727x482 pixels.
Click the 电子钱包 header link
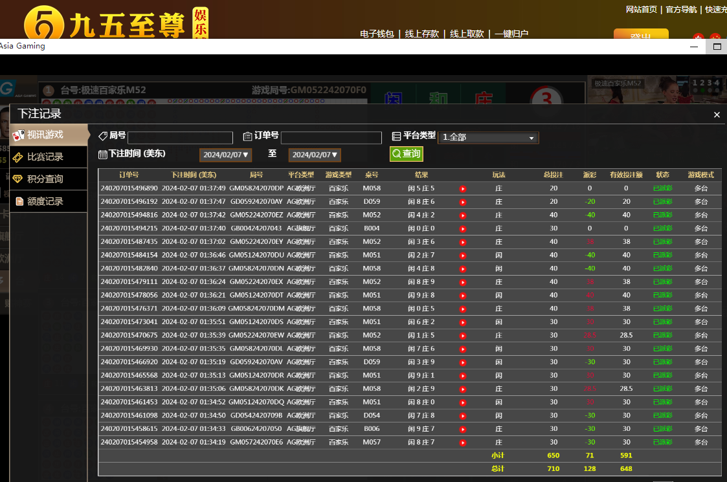pos(377,34)
